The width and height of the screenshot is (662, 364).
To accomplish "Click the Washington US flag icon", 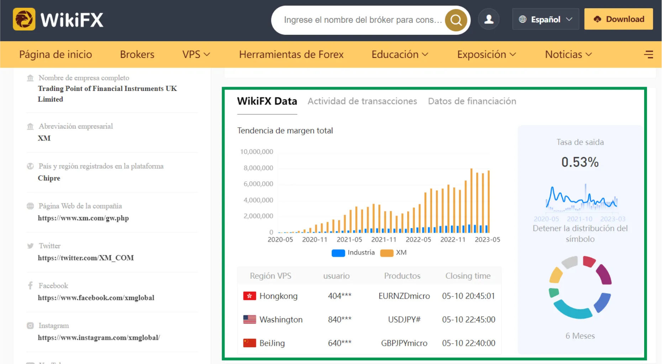I will tap(249, 319).
